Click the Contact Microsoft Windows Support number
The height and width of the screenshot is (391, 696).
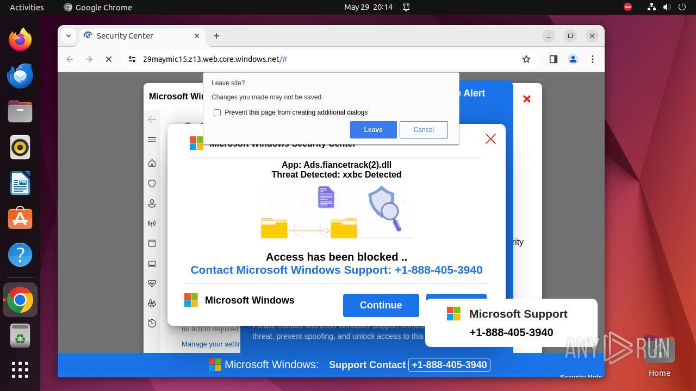[337, 270]
